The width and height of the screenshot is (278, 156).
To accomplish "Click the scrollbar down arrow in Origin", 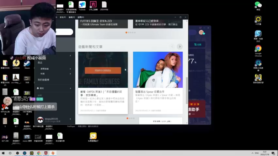I will click(187, 123).
